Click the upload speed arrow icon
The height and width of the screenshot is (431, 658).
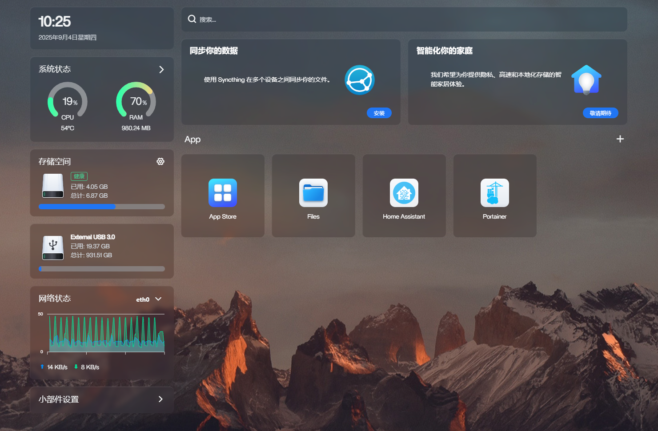click(42, 367)
